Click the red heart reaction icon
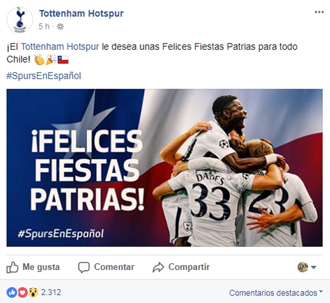330x303 pixels. pos(22,292)
